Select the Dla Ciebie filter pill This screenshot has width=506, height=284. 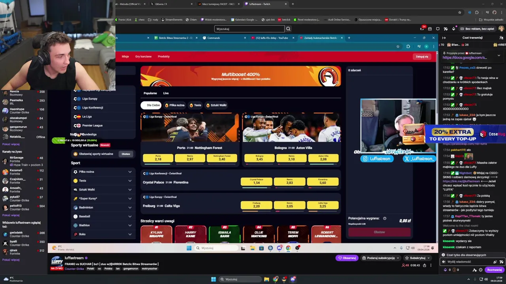click(x=151, y=105)
